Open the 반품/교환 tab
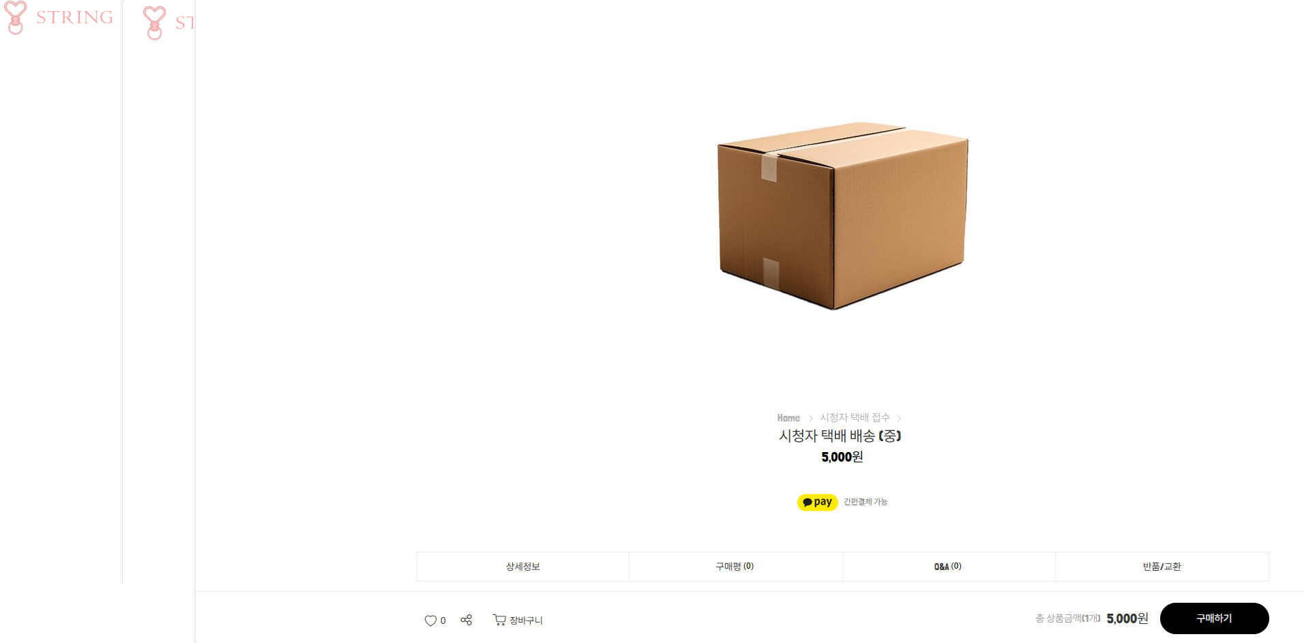Image resolution: width=1304 pixels, height=643 pixels. [x=1161, y=567]
